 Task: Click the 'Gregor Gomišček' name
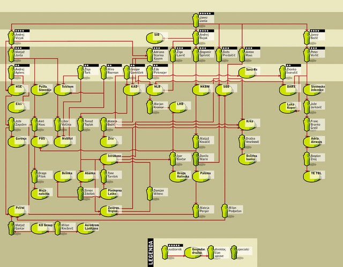pyautogui.click(x=137, y=71)
